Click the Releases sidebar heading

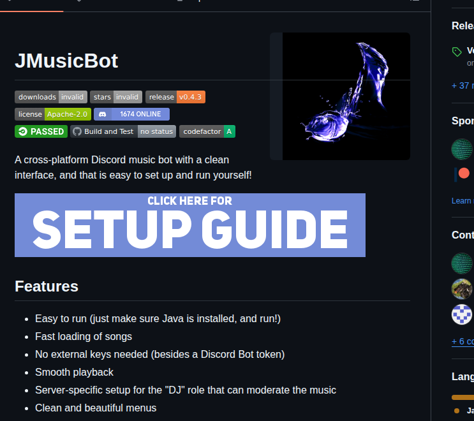(463, 26)
